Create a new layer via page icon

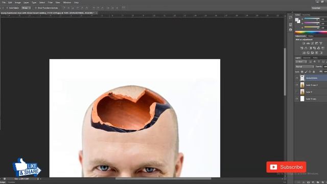click(322, 182)
